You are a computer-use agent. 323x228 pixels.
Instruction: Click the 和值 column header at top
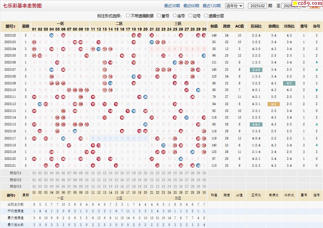coord(214,26)
